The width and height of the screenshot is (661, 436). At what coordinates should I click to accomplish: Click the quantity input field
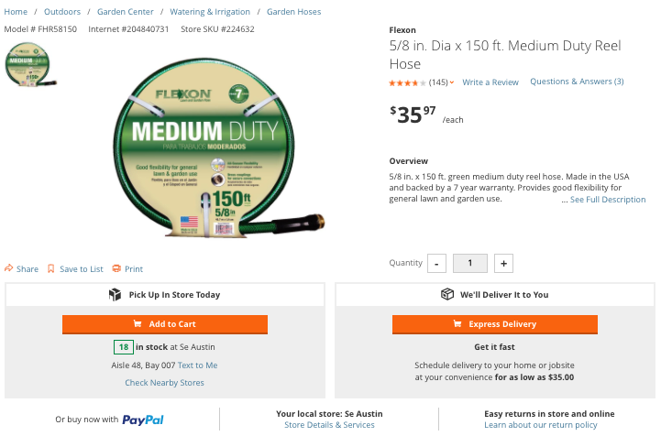coord(470,264)
